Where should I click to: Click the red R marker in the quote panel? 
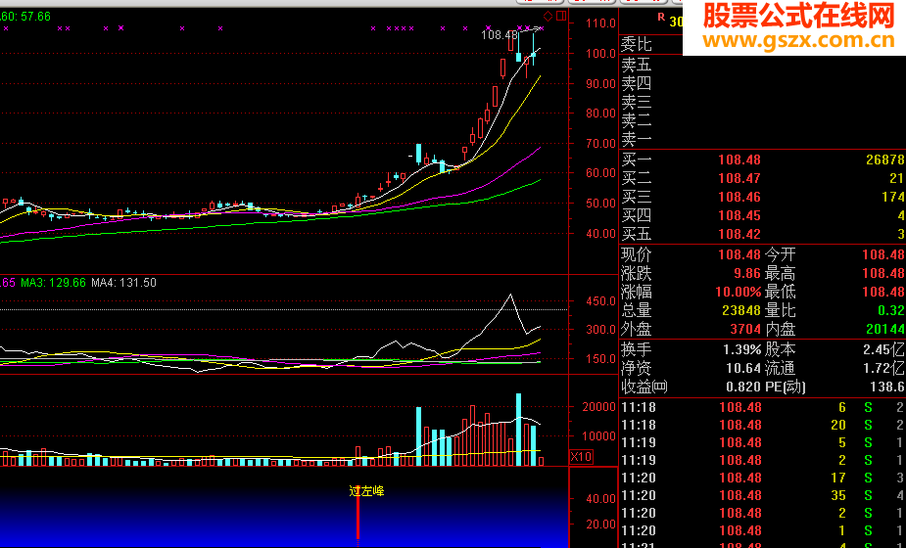tap(661, 17)
